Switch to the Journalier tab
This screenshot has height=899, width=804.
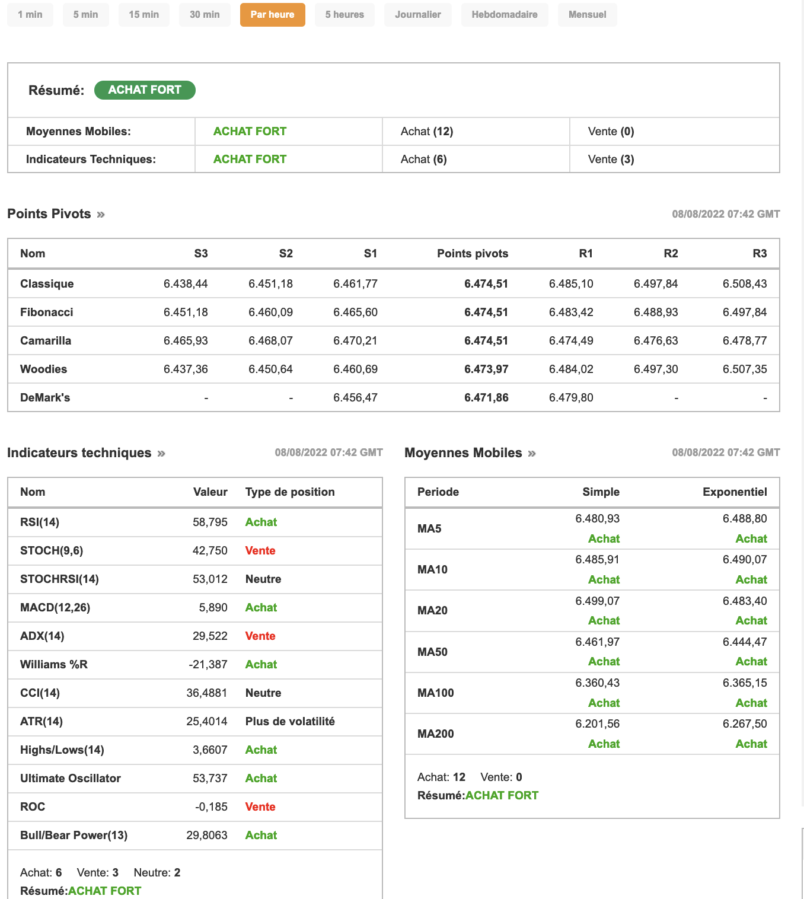tap(418, 15)
